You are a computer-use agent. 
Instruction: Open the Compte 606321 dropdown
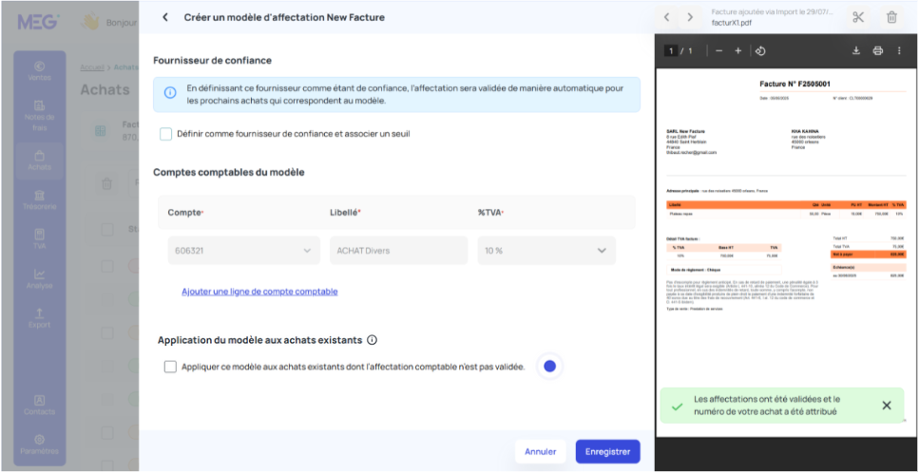pos(244,251)
